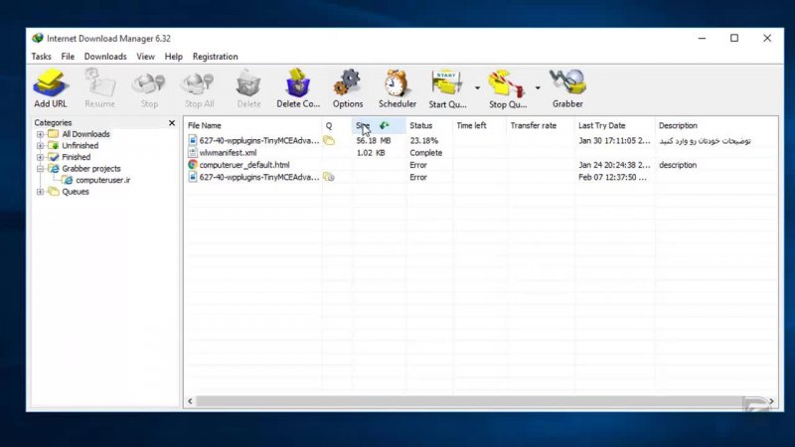
Task: Open the Registration menu
Action: [215, 57]
